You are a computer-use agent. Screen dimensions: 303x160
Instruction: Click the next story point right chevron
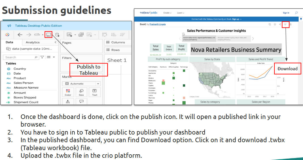pos(253,39)
